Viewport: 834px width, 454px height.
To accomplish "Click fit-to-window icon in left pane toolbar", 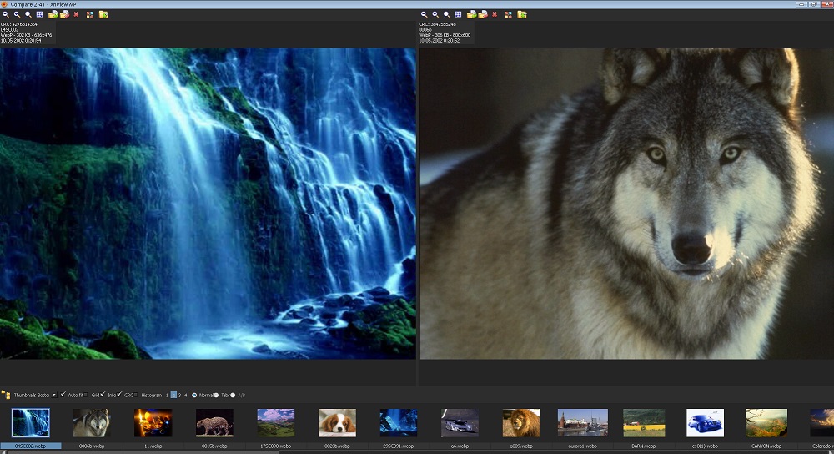I will (x=39, y=14).
